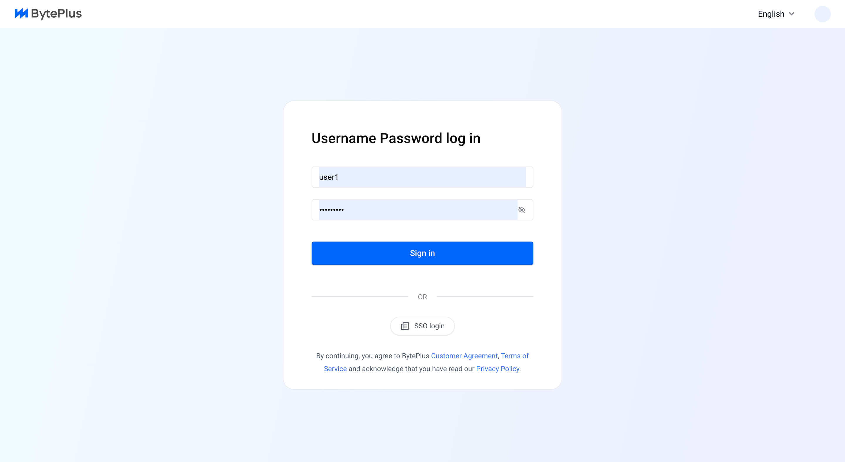Viewport: 845px width, 462px height.
Task: Select the 'Service' word link
Action: [x=335, y=368]
